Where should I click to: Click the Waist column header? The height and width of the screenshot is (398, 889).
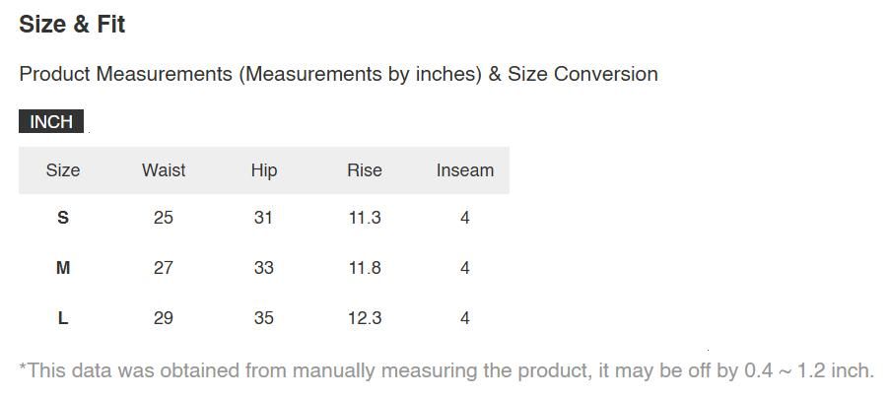tap(164, 170)
